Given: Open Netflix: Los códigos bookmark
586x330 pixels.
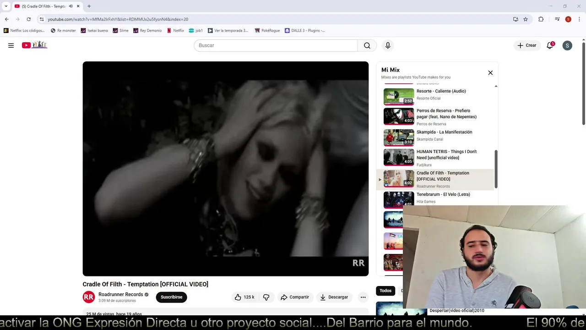Looking at the screenshot, I should point(24,31).
